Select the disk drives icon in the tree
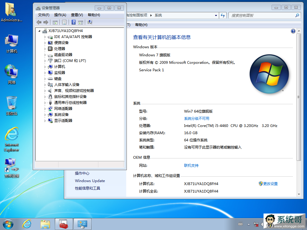The width and height of the screenshot is (307, 230). 50,55
